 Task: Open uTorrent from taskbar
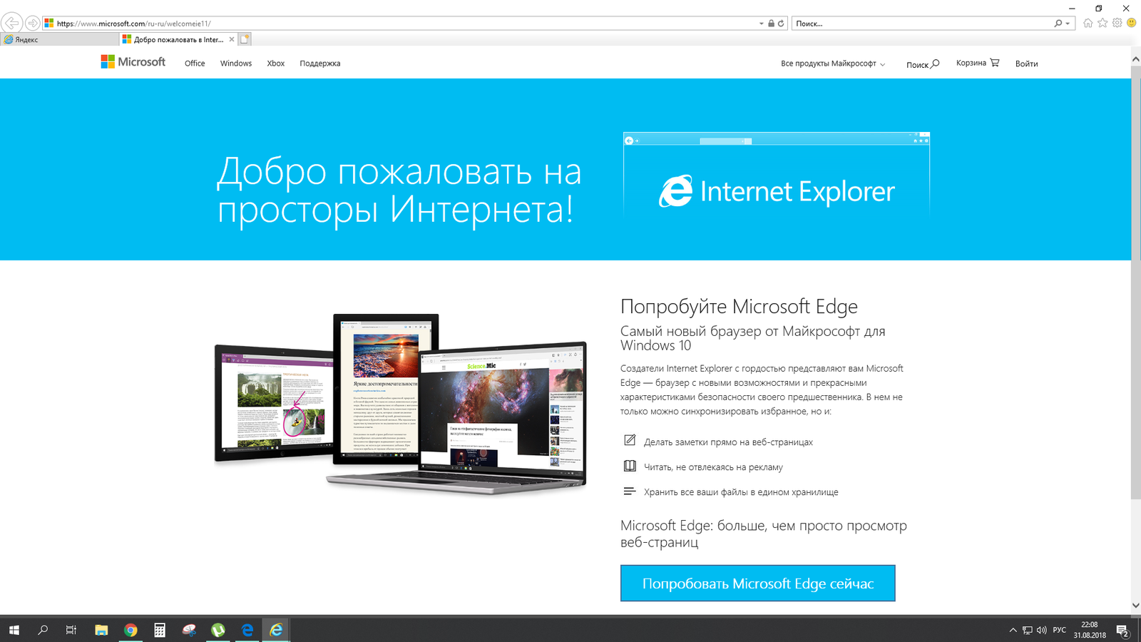[218, 630]
